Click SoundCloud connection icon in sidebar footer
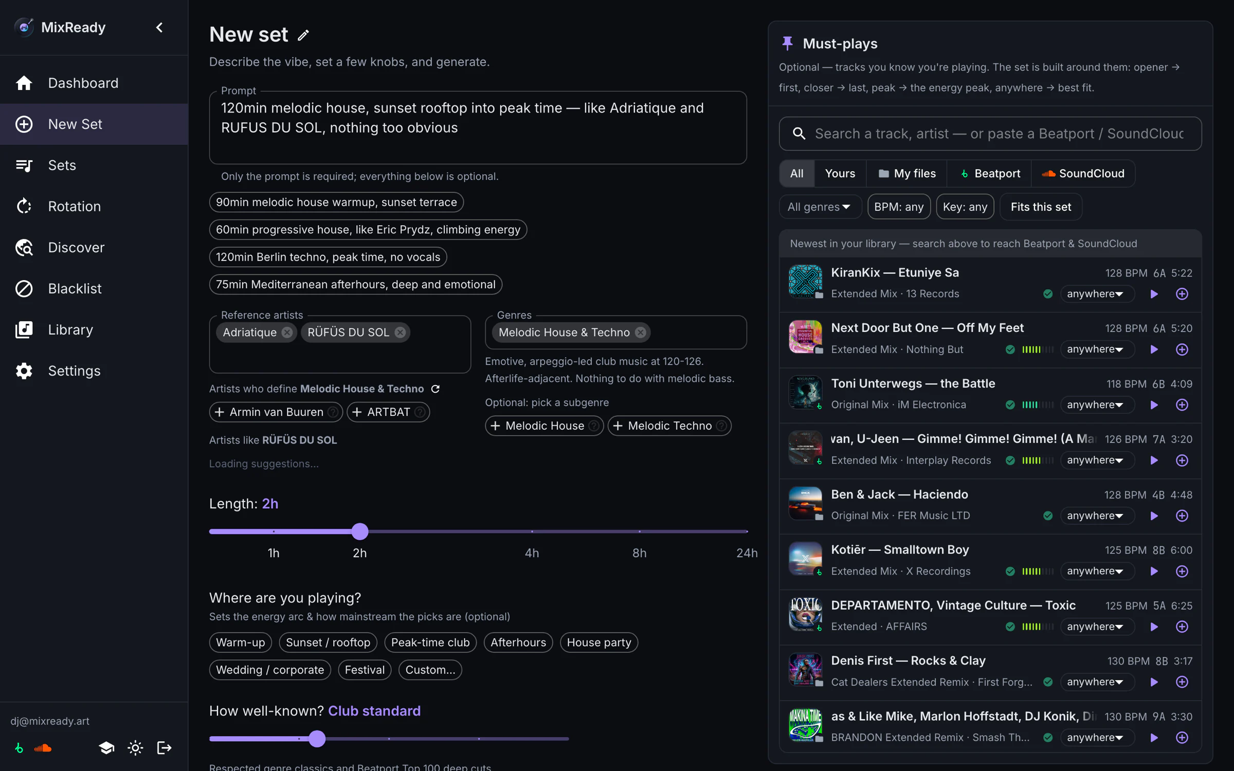The width and height of the screenshot is (1234, 771). coord(43,748)
